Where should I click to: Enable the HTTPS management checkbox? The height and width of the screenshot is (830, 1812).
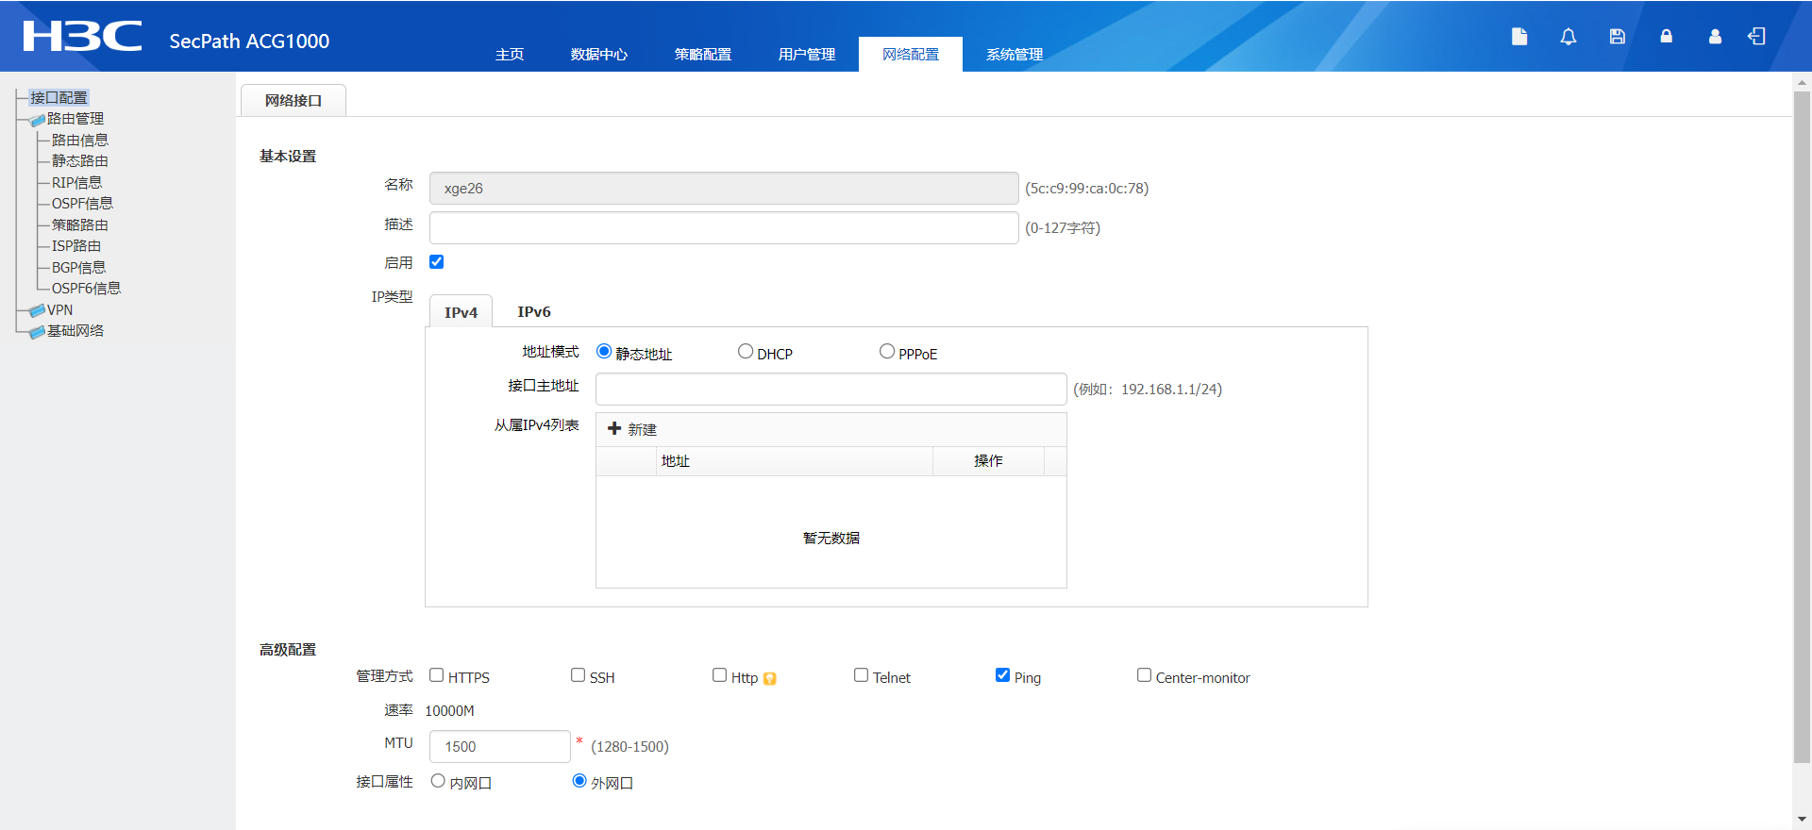tap(437, 675)
